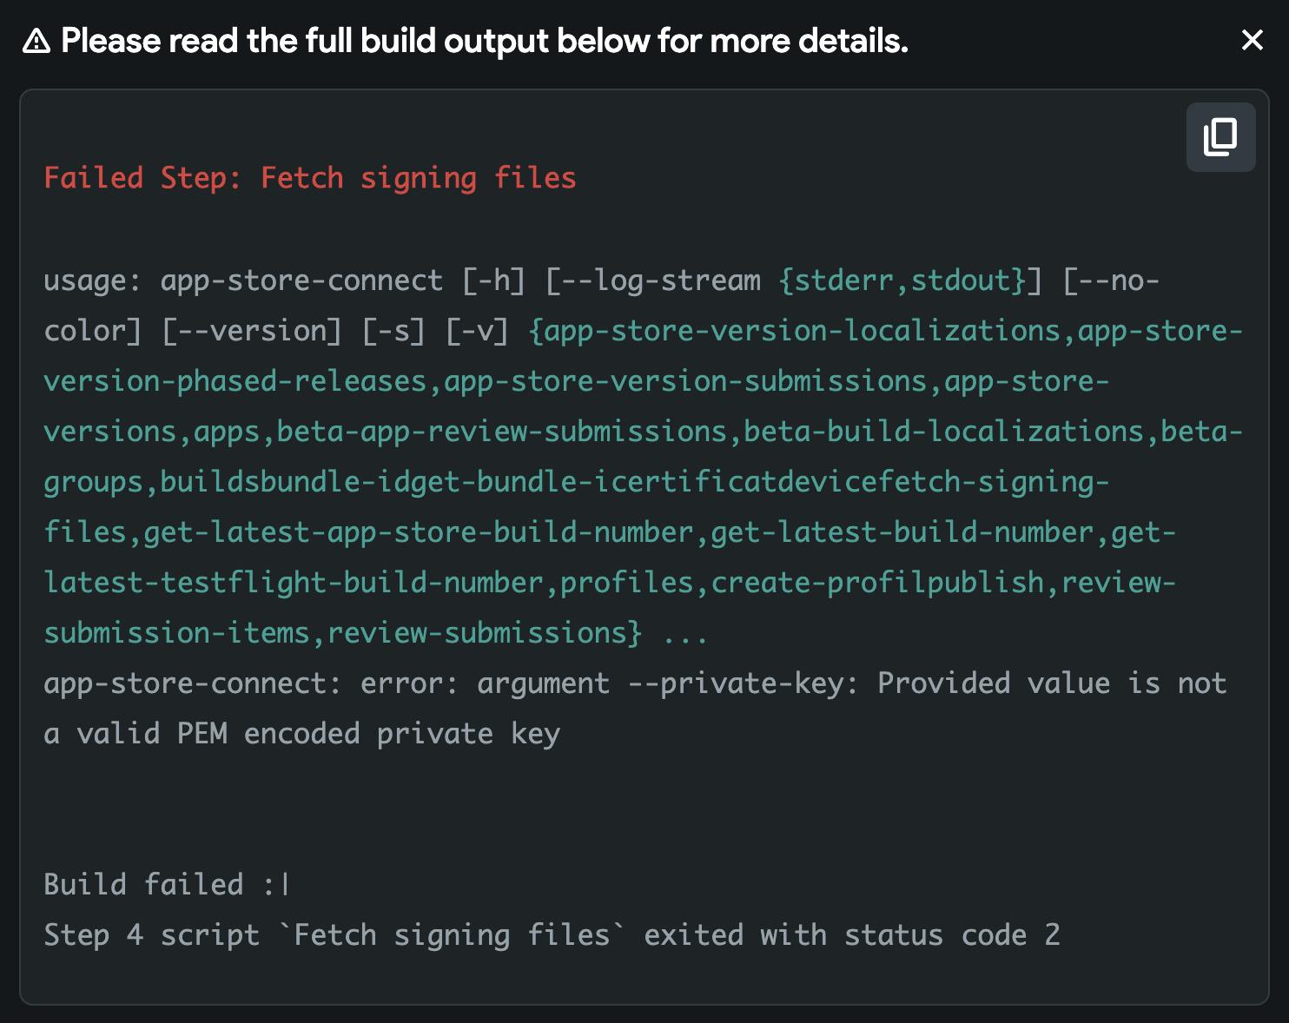Click the warning triangle icon
1289x1023 pixels.
(36, 41)
